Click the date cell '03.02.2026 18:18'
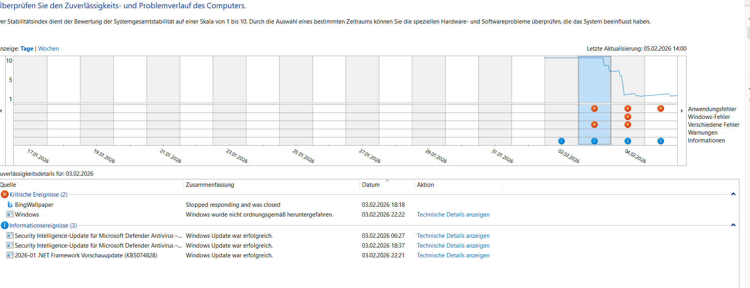The image size is (750, 288). 383,205
